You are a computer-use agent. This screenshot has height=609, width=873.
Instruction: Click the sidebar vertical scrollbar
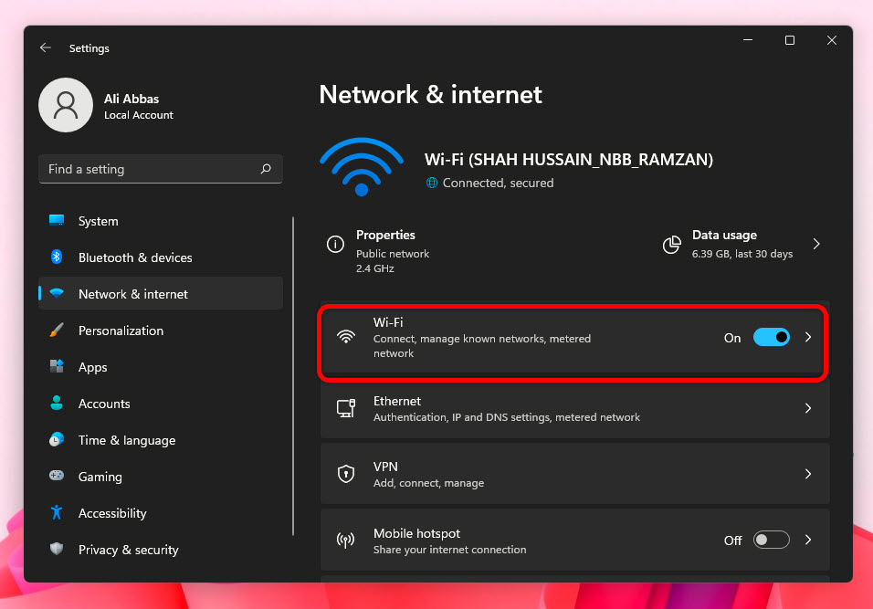pos(293,374)
